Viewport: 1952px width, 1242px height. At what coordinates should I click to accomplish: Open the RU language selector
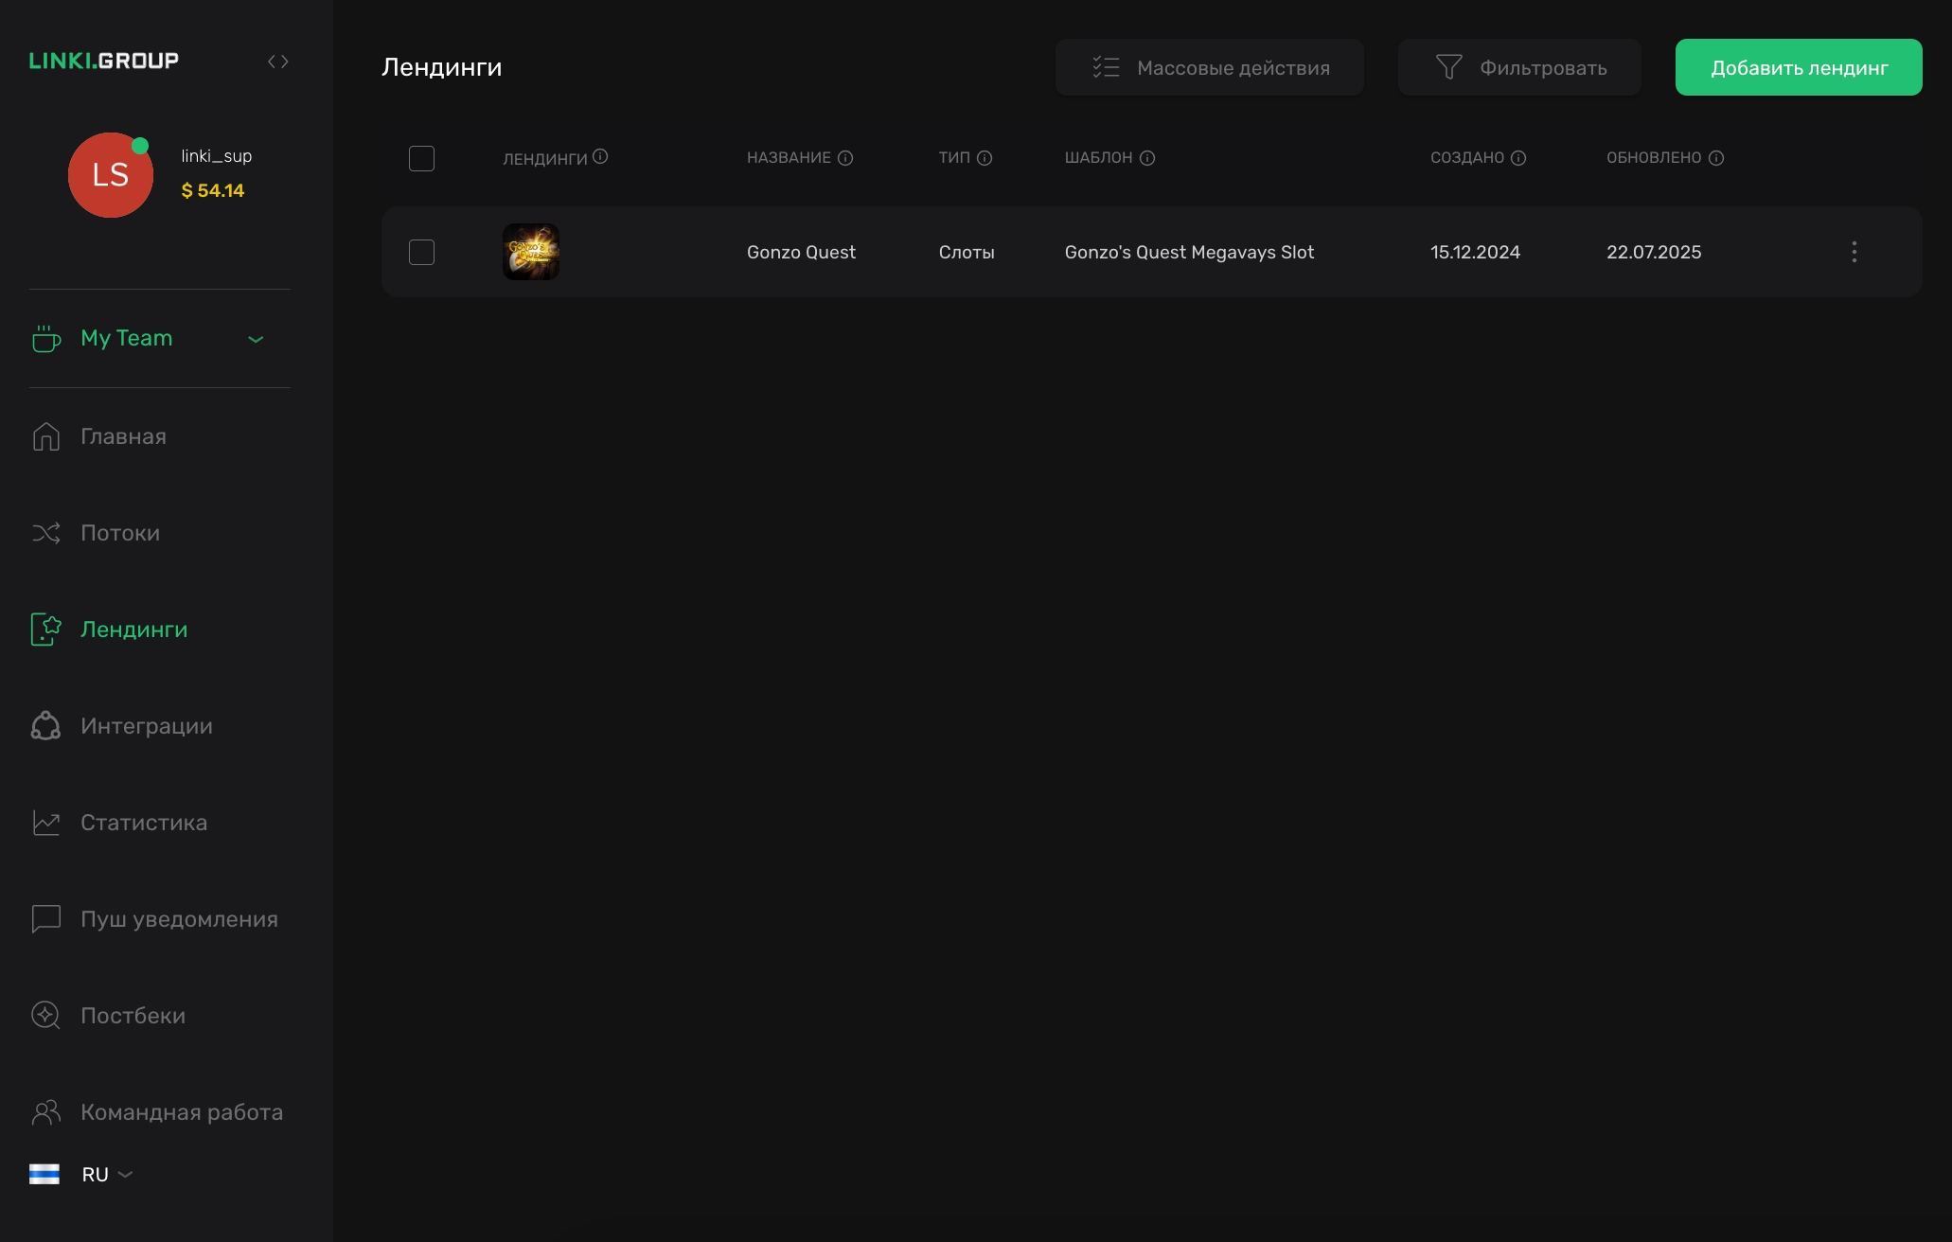[95, 1174]
